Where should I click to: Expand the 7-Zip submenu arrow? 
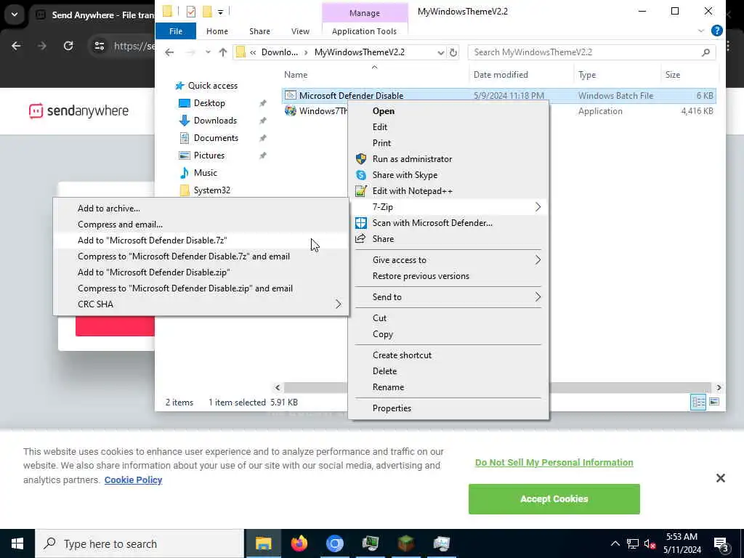coord(538,207)
